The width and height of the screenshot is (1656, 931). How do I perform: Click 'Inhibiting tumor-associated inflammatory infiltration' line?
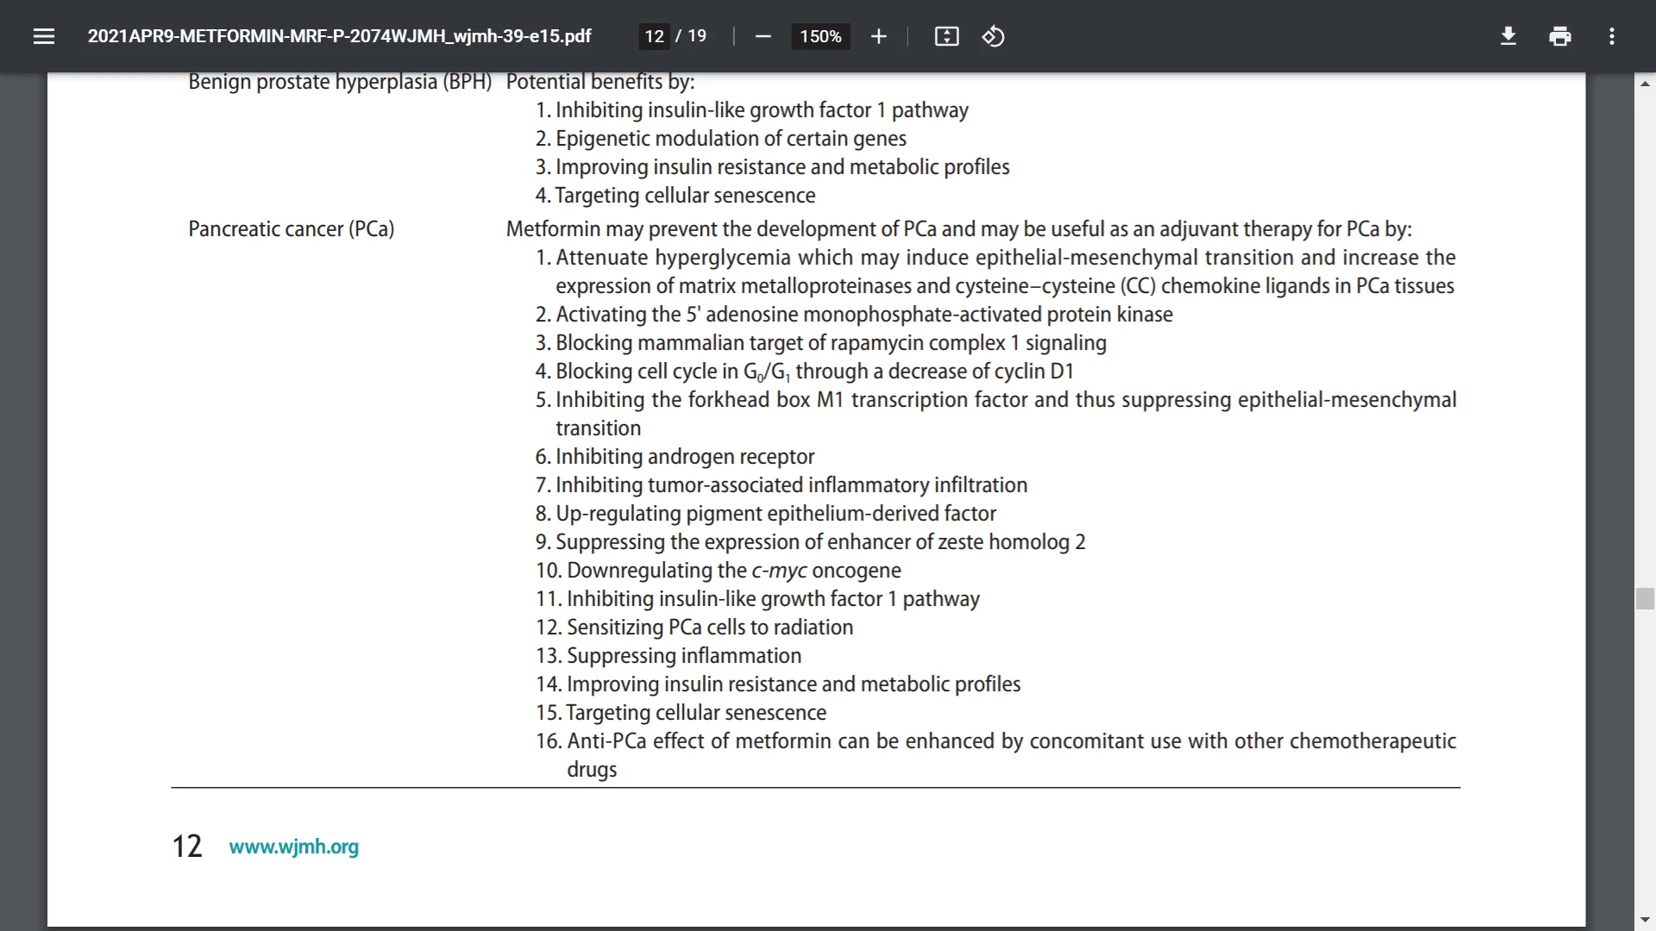coord(781,485)
